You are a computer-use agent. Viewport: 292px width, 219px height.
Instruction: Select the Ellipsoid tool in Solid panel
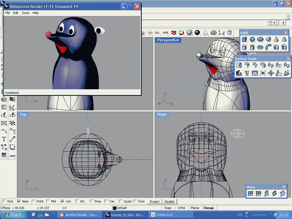pyautogui.click(x=260, y=39)
